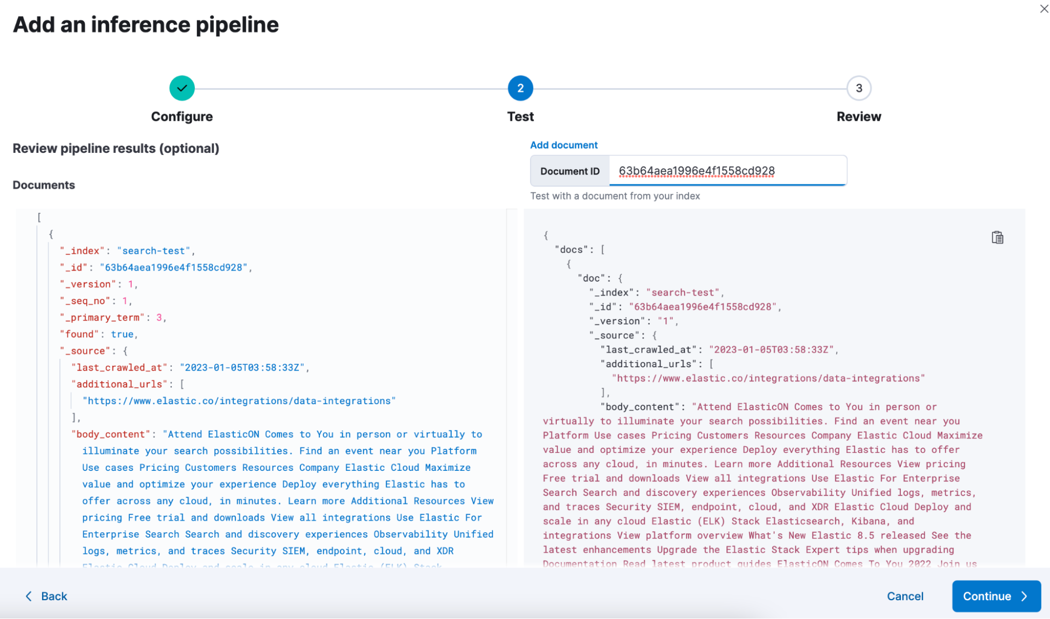Screen dimensions: 1050x619
Task: Click the Documents editor scrollbar strip
Action: [512, 388]
